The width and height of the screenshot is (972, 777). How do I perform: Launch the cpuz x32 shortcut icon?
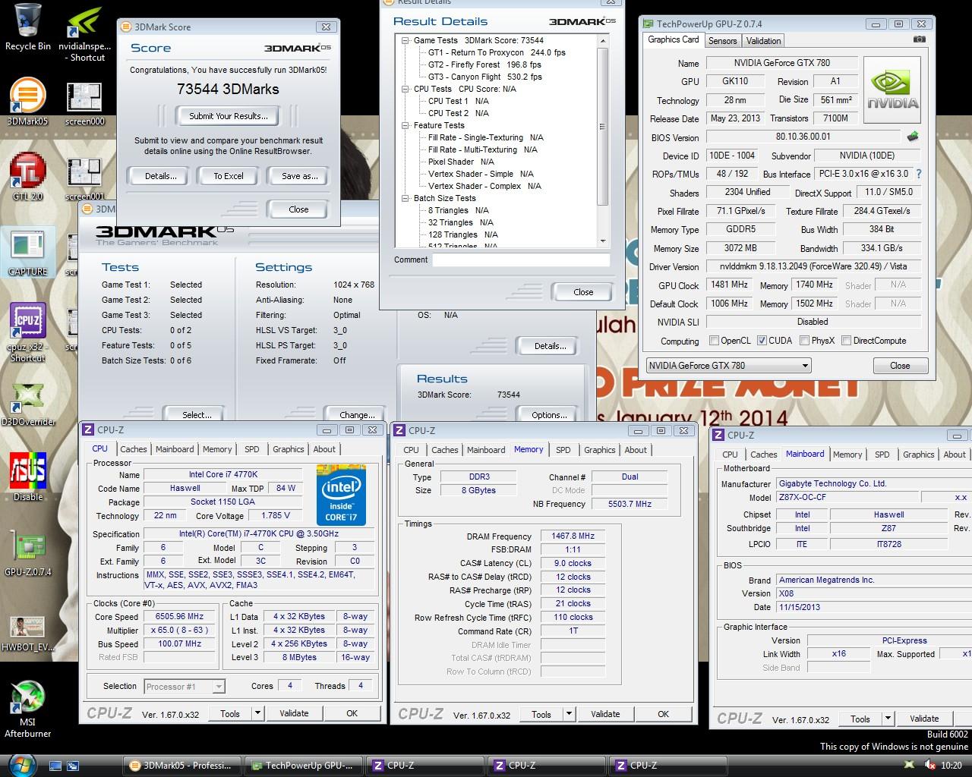point(28,332)
